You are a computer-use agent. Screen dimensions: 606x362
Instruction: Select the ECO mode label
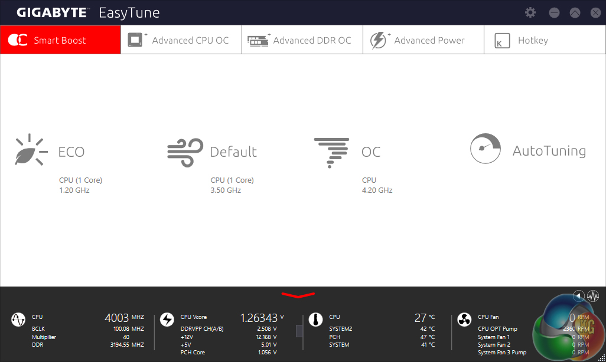click(x=71, y=152)
